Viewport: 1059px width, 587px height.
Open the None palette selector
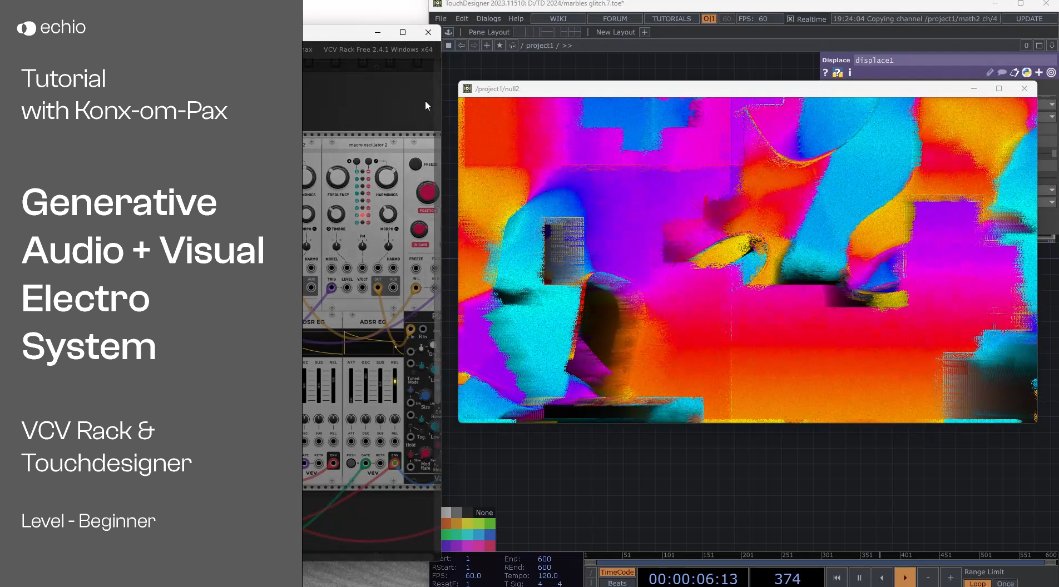(x=483, y=513)
